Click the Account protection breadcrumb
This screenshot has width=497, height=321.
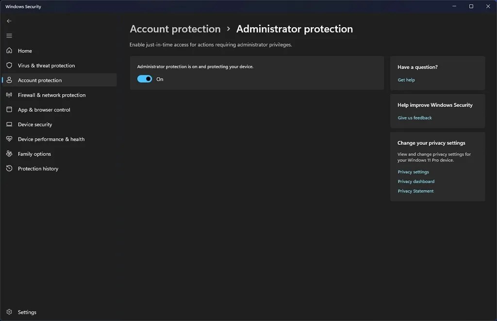click(x=175, y=29)
